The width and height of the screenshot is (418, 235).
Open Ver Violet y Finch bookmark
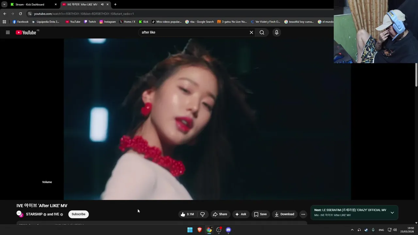(265, 22)
